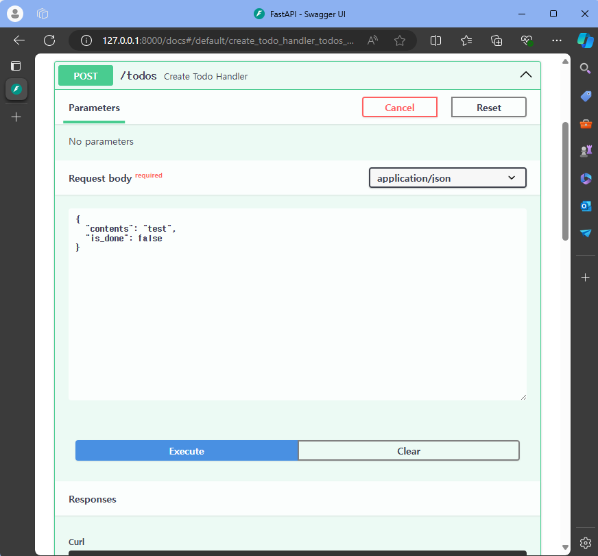Click inside the request body JSON editor
The width and height of the screenshot is (598, 556).
pos(298,304)
